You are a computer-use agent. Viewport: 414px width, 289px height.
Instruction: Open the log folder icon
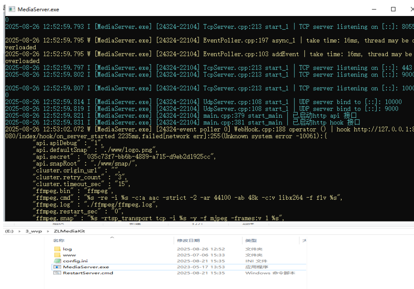coord(57,249)
